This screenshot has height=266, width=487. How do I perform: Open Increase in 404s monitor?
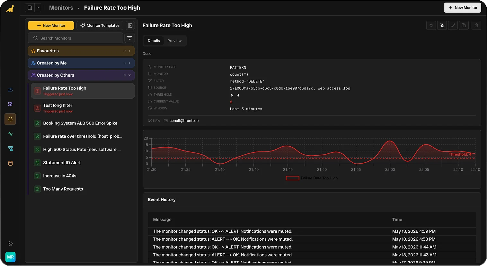[x=83, y=176]
